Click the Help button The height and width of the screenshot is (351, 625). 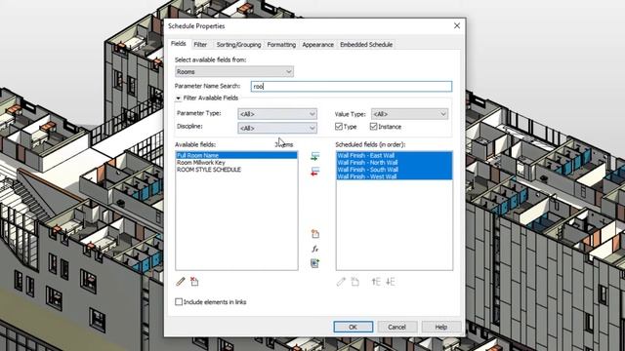pos(440,327)
